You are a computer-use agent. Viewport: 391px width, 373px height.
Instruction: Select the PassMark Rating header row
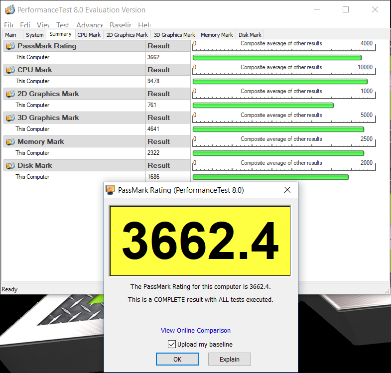click(97, 46)
